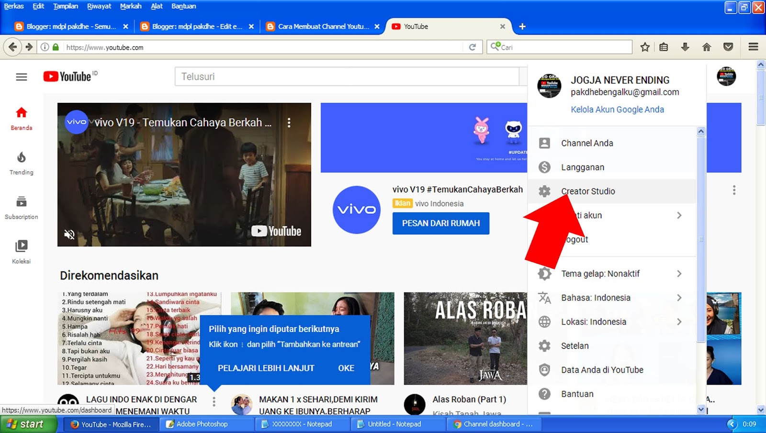Click the Firefox forward arrow button
The image size is (766, 433).
click(x=29, y=47)
